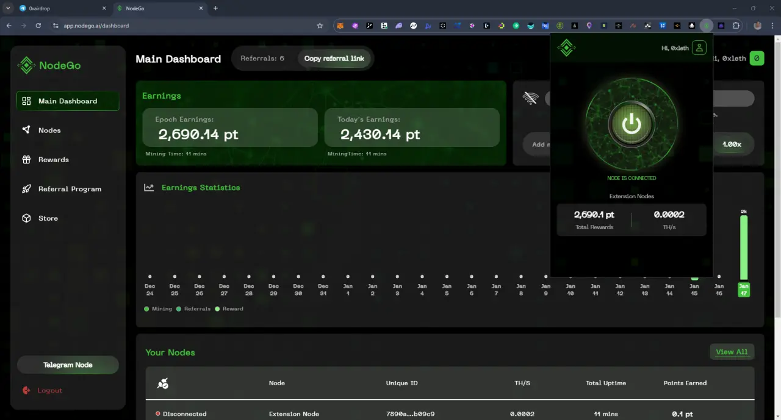Select the 0.1 pt points cell
The image size is (781, 420).
pyautogui.click(x=682, y=414)
